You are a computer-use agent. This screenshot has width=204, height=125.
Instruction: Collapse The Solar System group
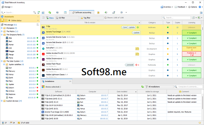[2, 61]
